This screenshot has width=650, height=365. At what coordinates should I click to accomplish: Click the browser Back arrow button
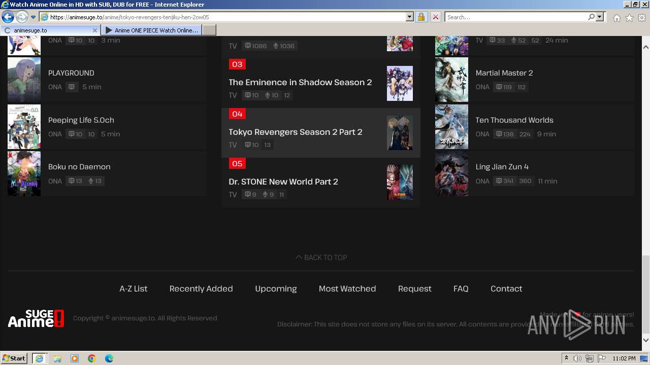click(x=8, y=17)
